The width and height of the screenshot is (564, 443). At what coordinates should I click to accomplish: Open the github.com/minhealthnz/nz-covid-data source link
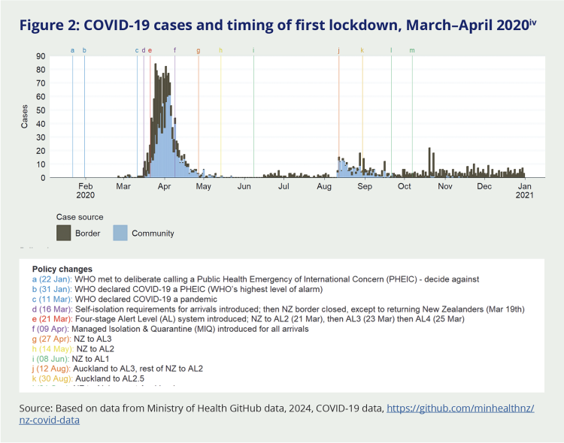277,414
